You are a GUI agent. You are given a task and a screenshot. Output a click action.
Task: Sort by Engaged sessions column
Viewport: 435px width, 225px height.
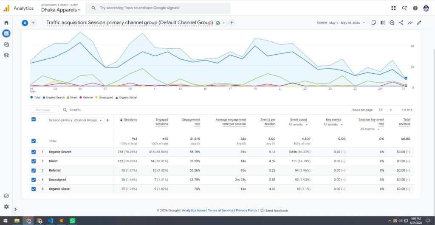point(162,122)
